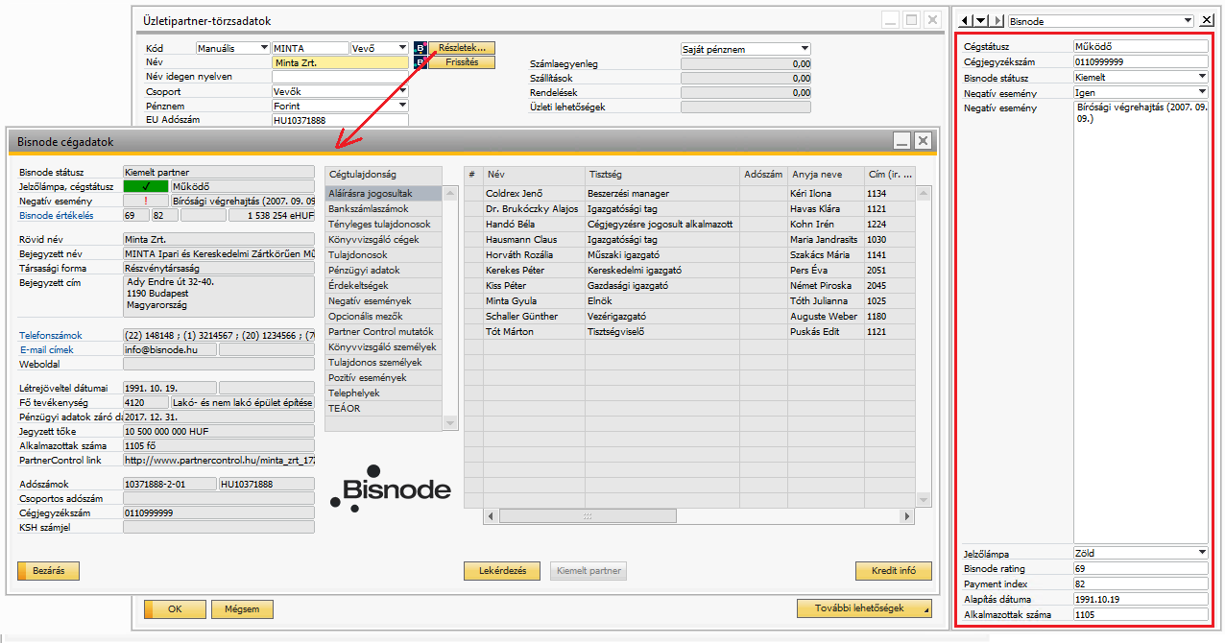Switch to the TEÁOR list entry
Image resolution: width=1225 pixels, height=643 pixels.
pyautogui.click(x=345, y=409)
